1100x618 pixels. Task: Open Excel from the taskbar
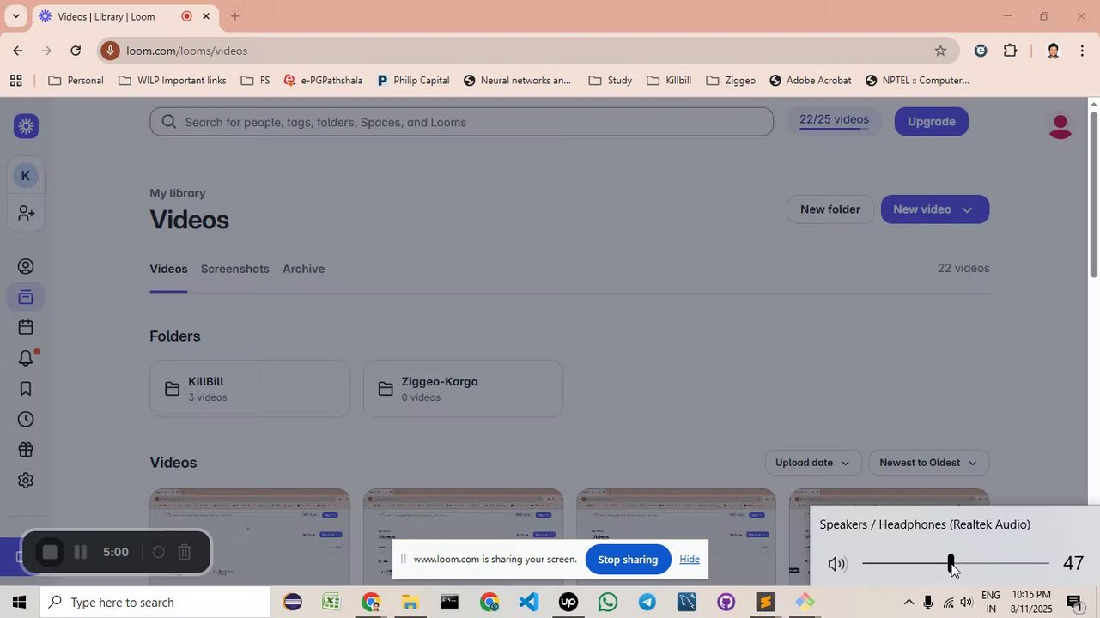click(x=331, y=603)
